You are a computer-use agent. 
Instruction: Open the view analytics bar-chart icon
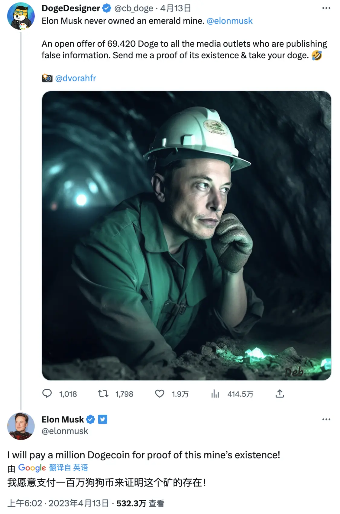point(215,394)
